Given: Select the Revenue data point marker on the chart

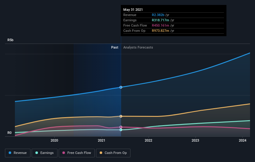Looking at the screenshot, I should click(x=121, y=87).
